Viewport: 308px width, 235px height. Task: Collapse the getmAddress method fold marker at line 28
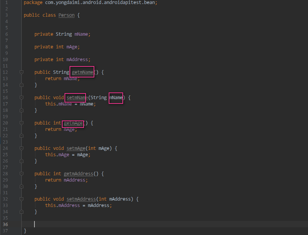pos(22,174)
